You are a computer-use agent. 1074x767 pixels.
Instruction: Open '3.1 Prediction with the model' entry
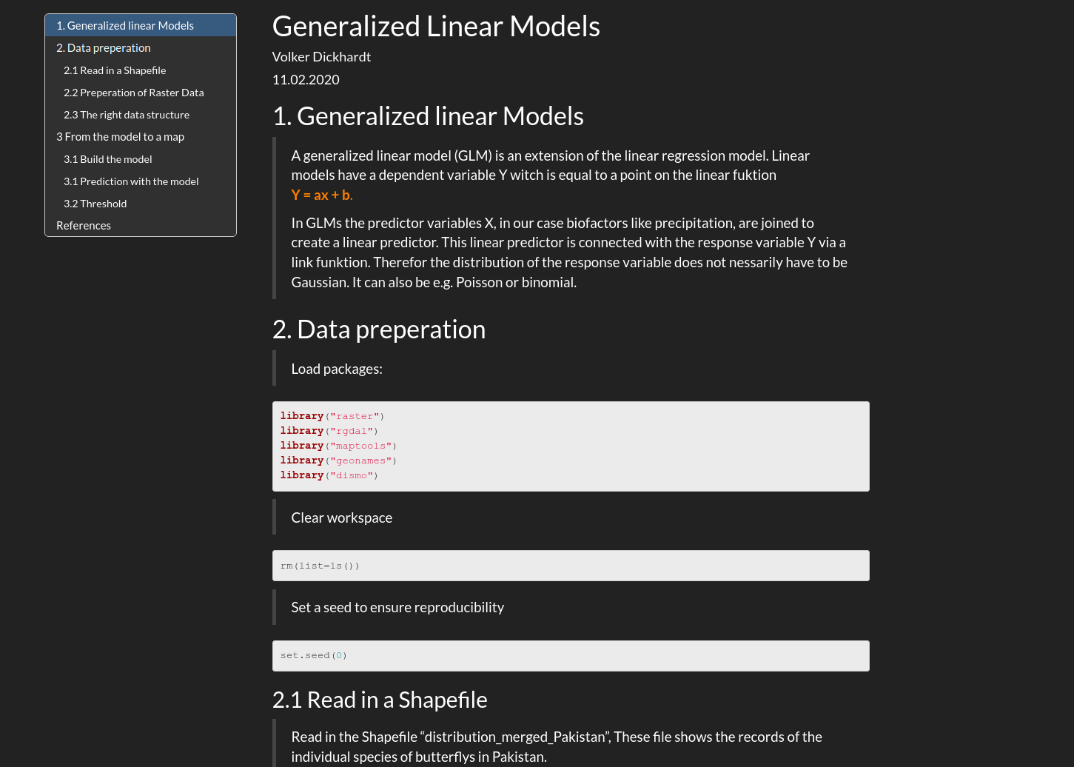click(131, 181)
